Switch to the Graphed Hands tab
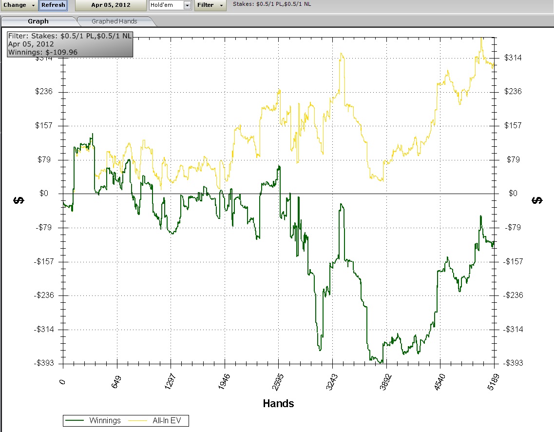The image size is (554, 432). [x=115, y=21]
